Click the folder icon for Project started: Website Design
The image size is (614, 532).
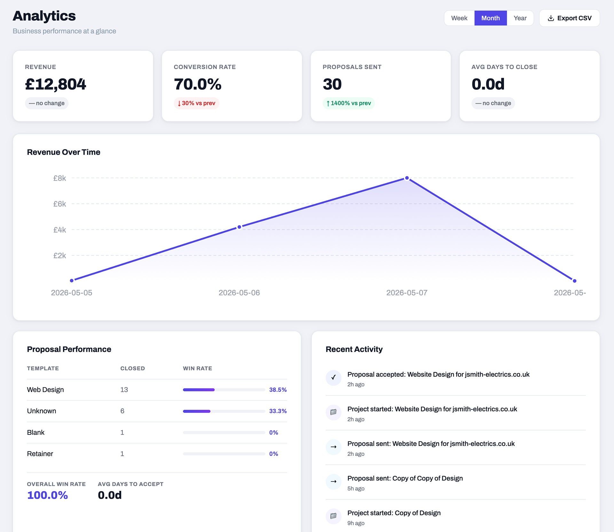tap(334, 412)
